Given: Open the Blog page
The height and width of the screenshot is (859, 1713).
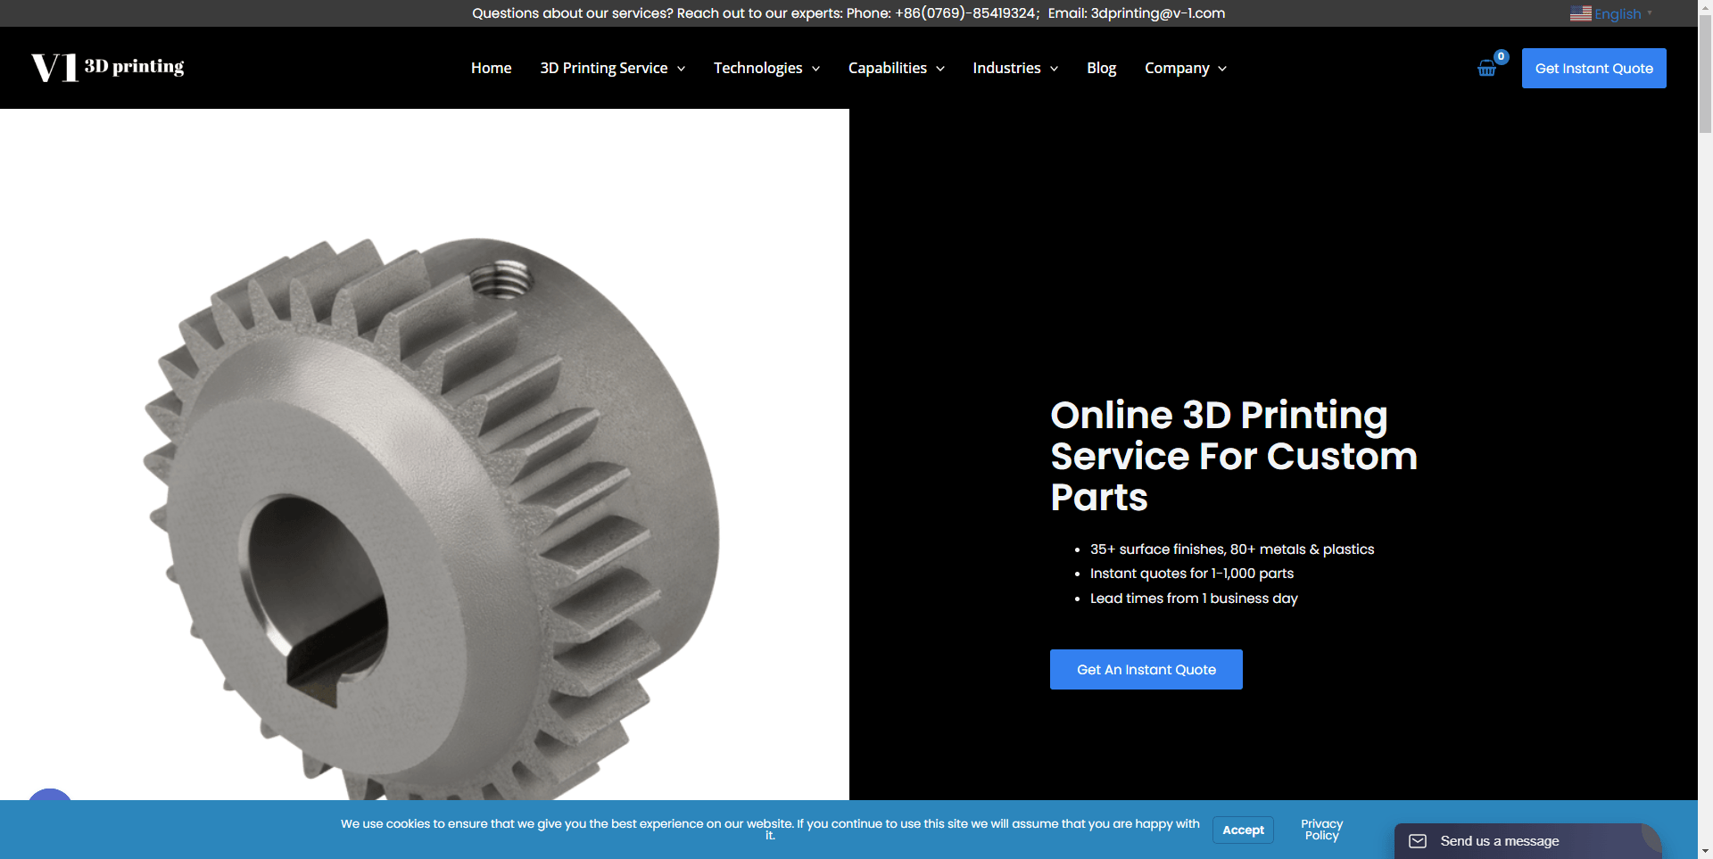Looking at the screenshot, I should pyautogui.click(x=1101, y=68).
